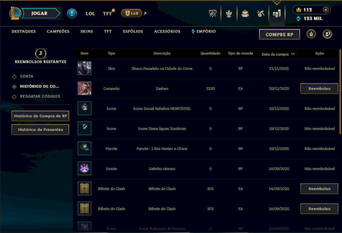This screenshot has width=342, height=233.
Task: Open the ESPÓLIOS store tab
Action: point(133,31)
